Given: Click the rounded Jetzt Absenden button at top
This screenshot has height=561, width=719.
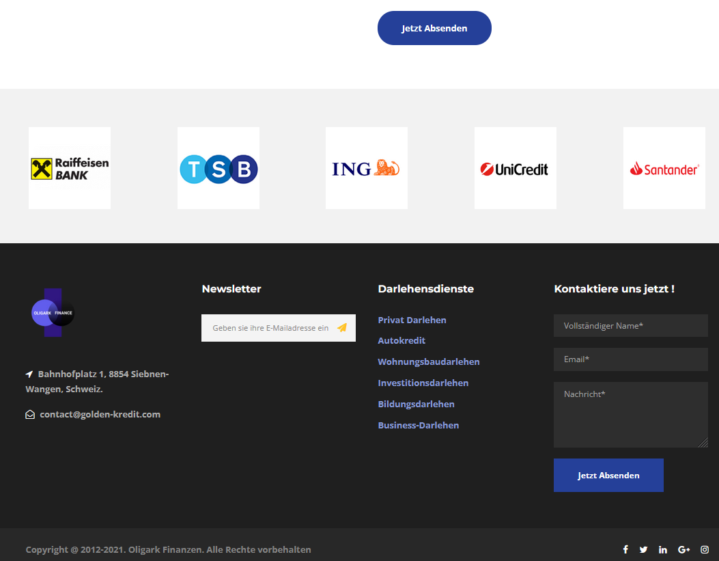Looking at the screenshot, I should pos(434,28).
